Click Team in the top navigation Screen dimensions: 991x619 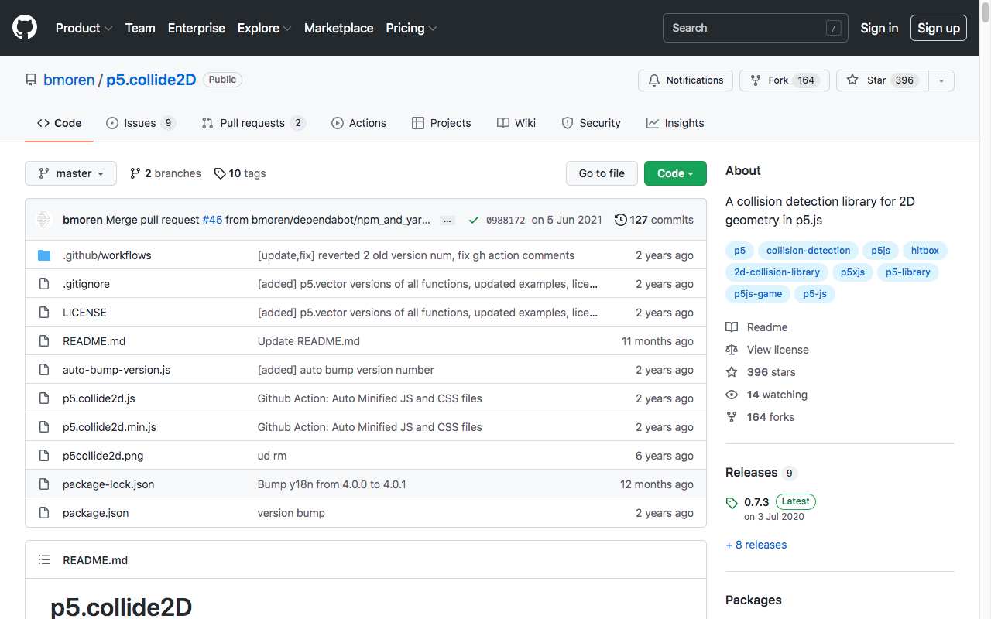[140, 28]
